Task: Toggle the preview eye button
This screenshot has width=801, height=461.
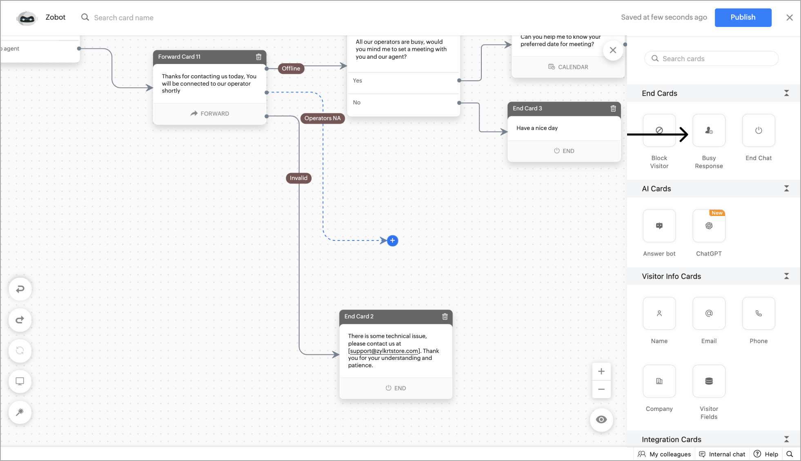Action: 601,419
